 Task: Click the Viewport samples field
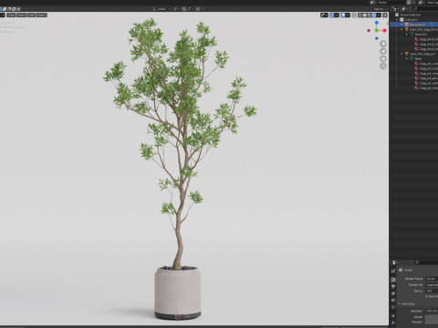click(x=432, y=323)
